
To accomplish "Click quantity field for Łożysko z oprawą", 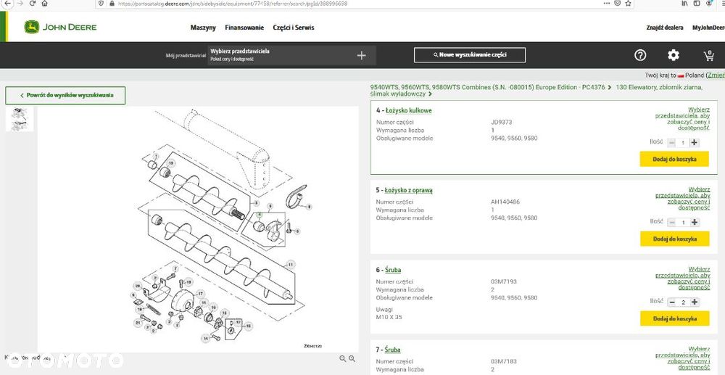I will [683, 223].
